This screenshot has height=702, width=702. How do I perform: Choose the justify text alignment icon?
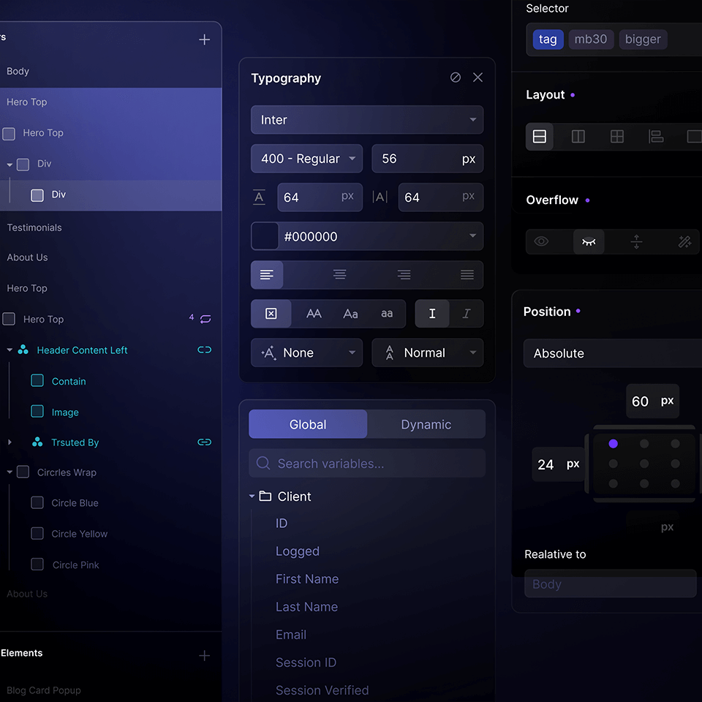click(467, 275)
